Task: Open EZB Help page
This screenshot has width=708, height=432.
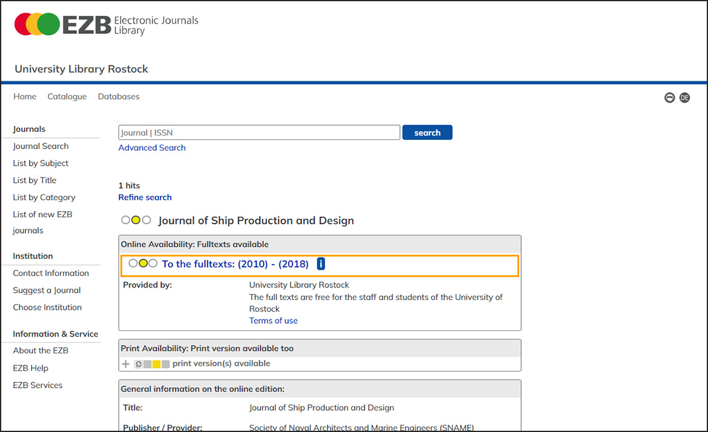Action: [x=31, y=368]
